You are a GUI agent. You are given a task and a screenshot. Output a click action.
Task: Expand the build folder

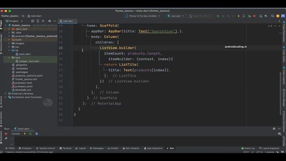point(9,40)
